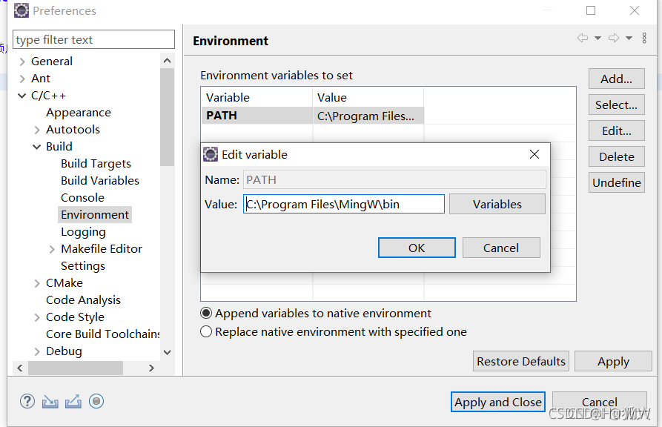Go back using the left arrow icon
Image resolution: width=662 pixels, height=427 pixels.
click(x=583, y=38)
